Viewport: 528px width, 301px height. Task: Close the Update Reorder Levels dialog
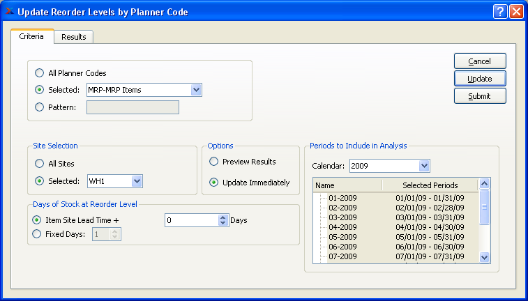click(516, 12)
